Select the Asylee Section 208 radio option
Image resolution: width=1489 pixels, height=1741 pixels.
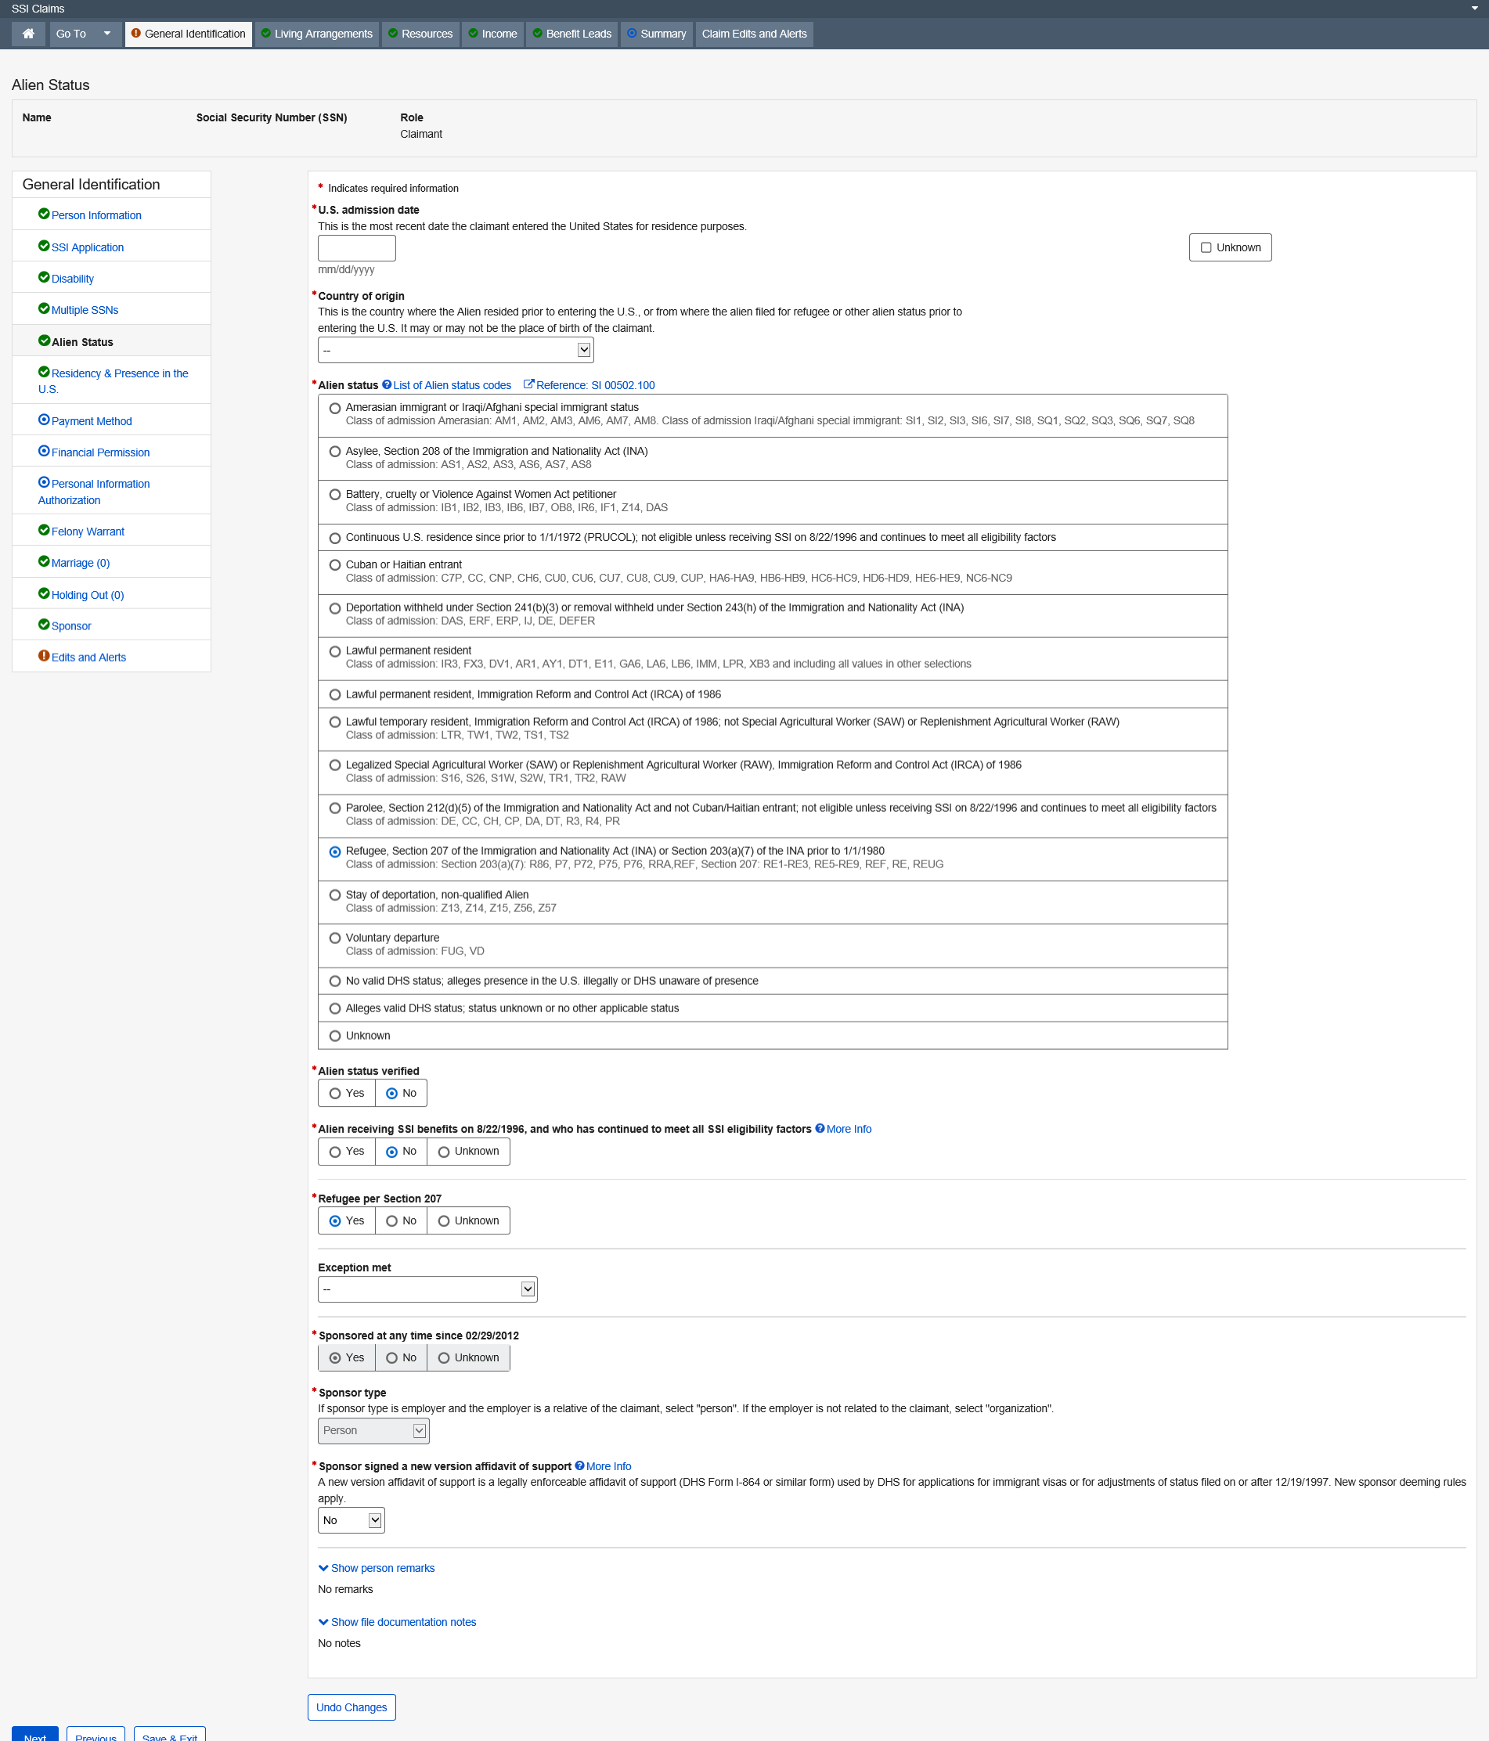pyautogui.click(x=335, y=452)
